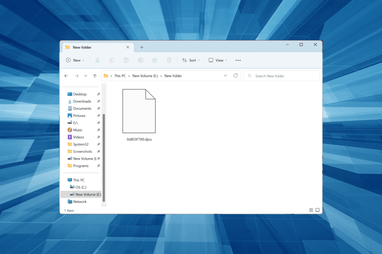Select This PC in navigation tree
382x254 pixels.
click(79, 180)
